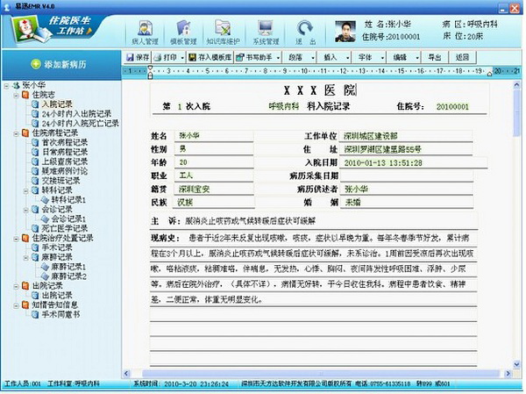Click the empty 病历采集日期 field
Viewport: 526px width, 394px height.
click(x=406, y=176)
